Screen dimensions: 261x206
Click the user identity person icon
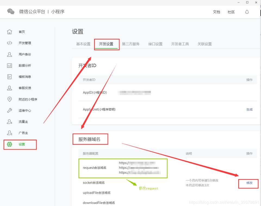(x=10, y=54)
